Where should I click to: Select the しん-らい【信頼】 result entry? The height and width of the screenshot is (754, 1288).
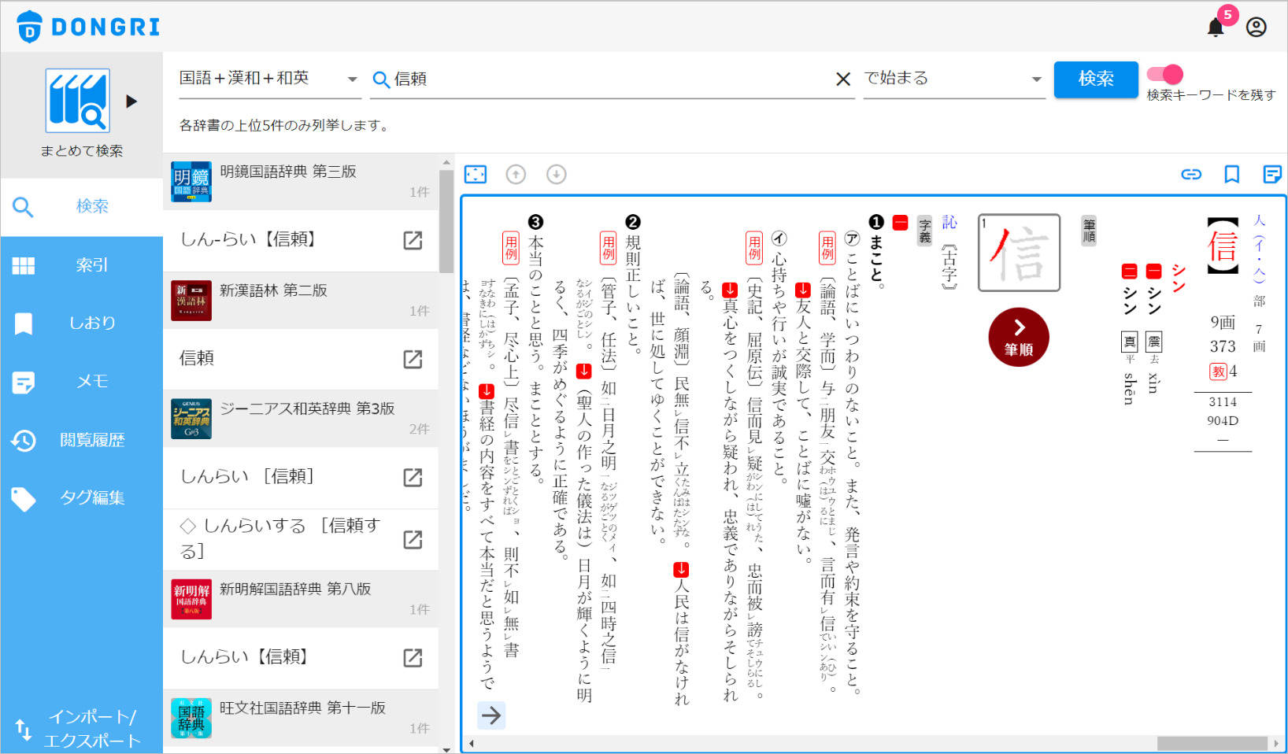(x=301, y=240)
